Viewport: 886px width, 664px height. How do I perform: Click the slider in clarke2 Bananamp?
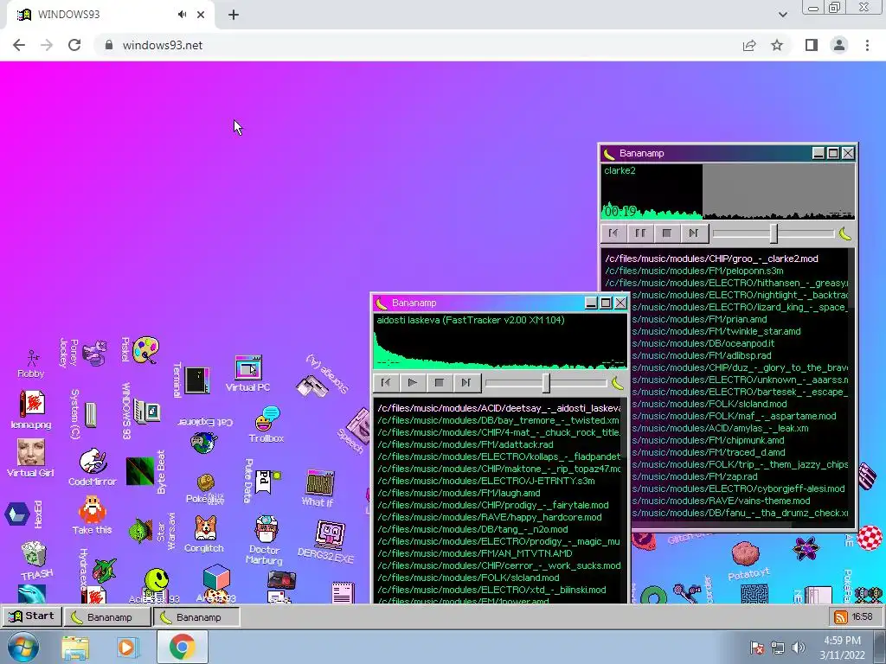774,233
